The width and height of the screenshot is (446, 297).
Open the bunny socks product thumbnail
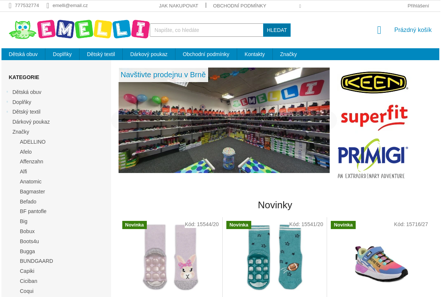170,257
